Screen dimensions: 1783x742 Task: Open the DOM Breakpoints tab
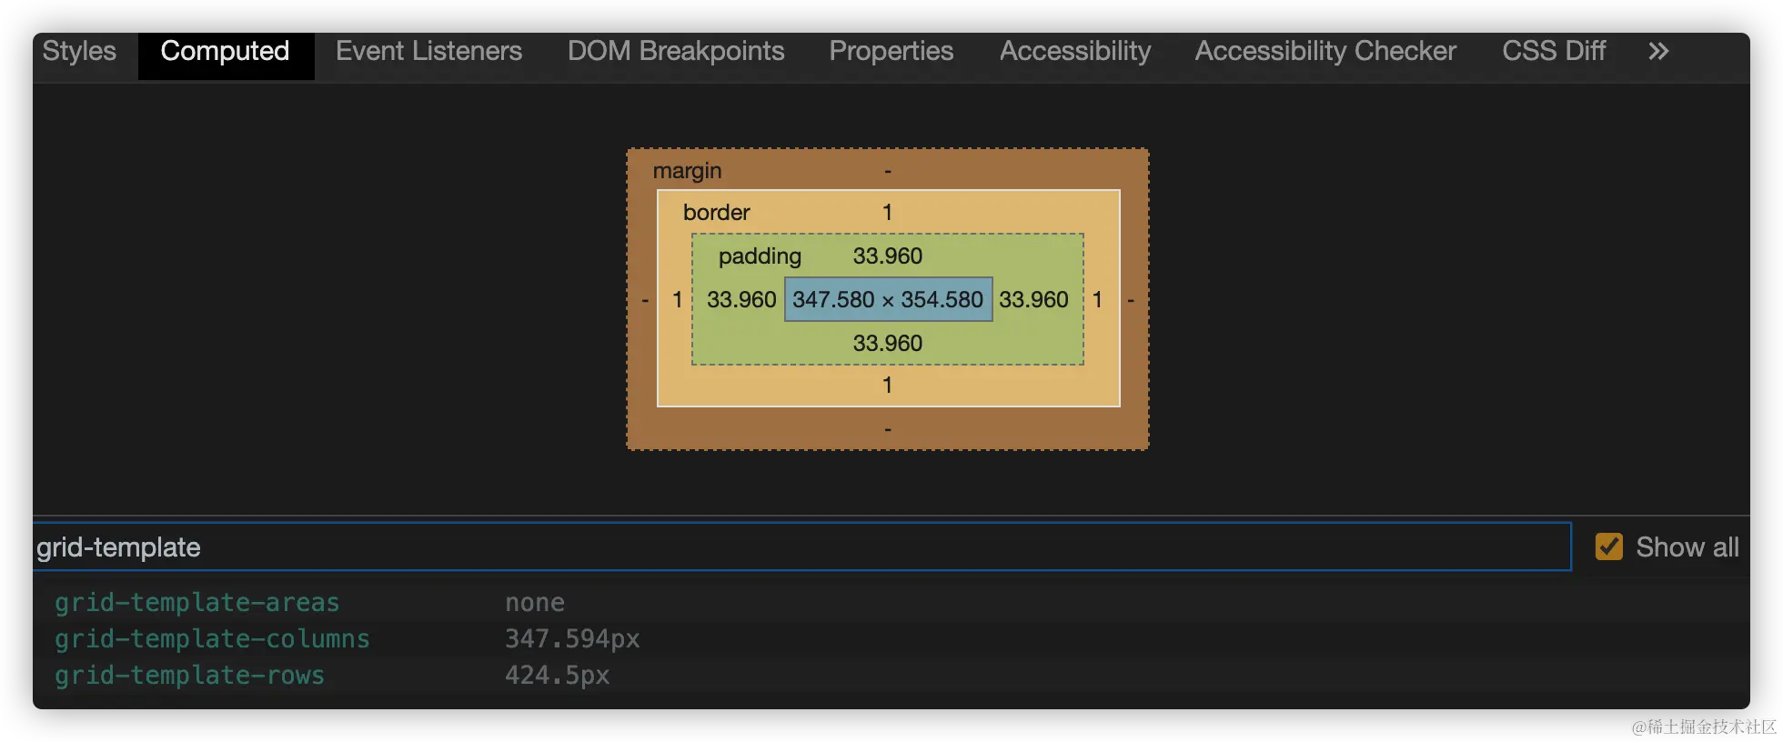(x=676, y=52)
